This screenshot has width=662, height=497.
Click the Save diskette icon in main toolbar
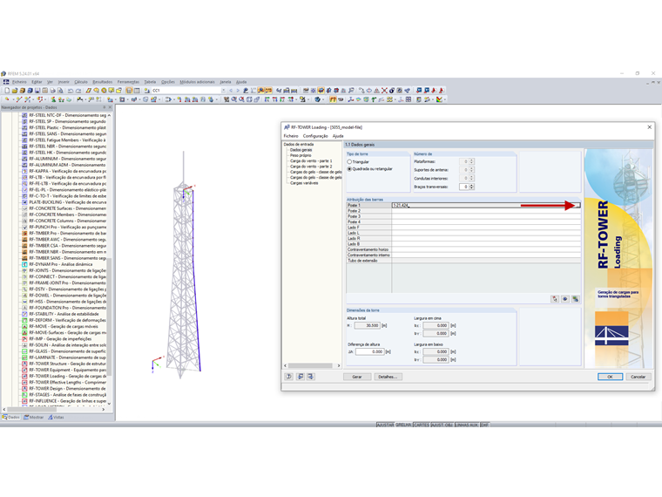37,91
